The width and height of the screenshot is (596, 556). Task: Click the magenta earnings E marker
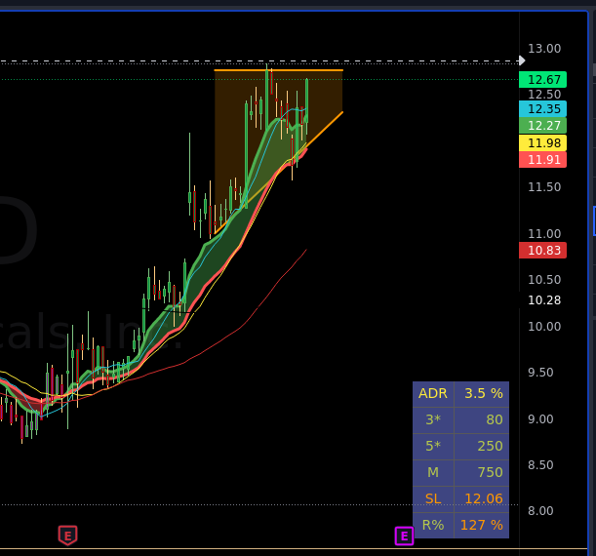pos(404,536)
